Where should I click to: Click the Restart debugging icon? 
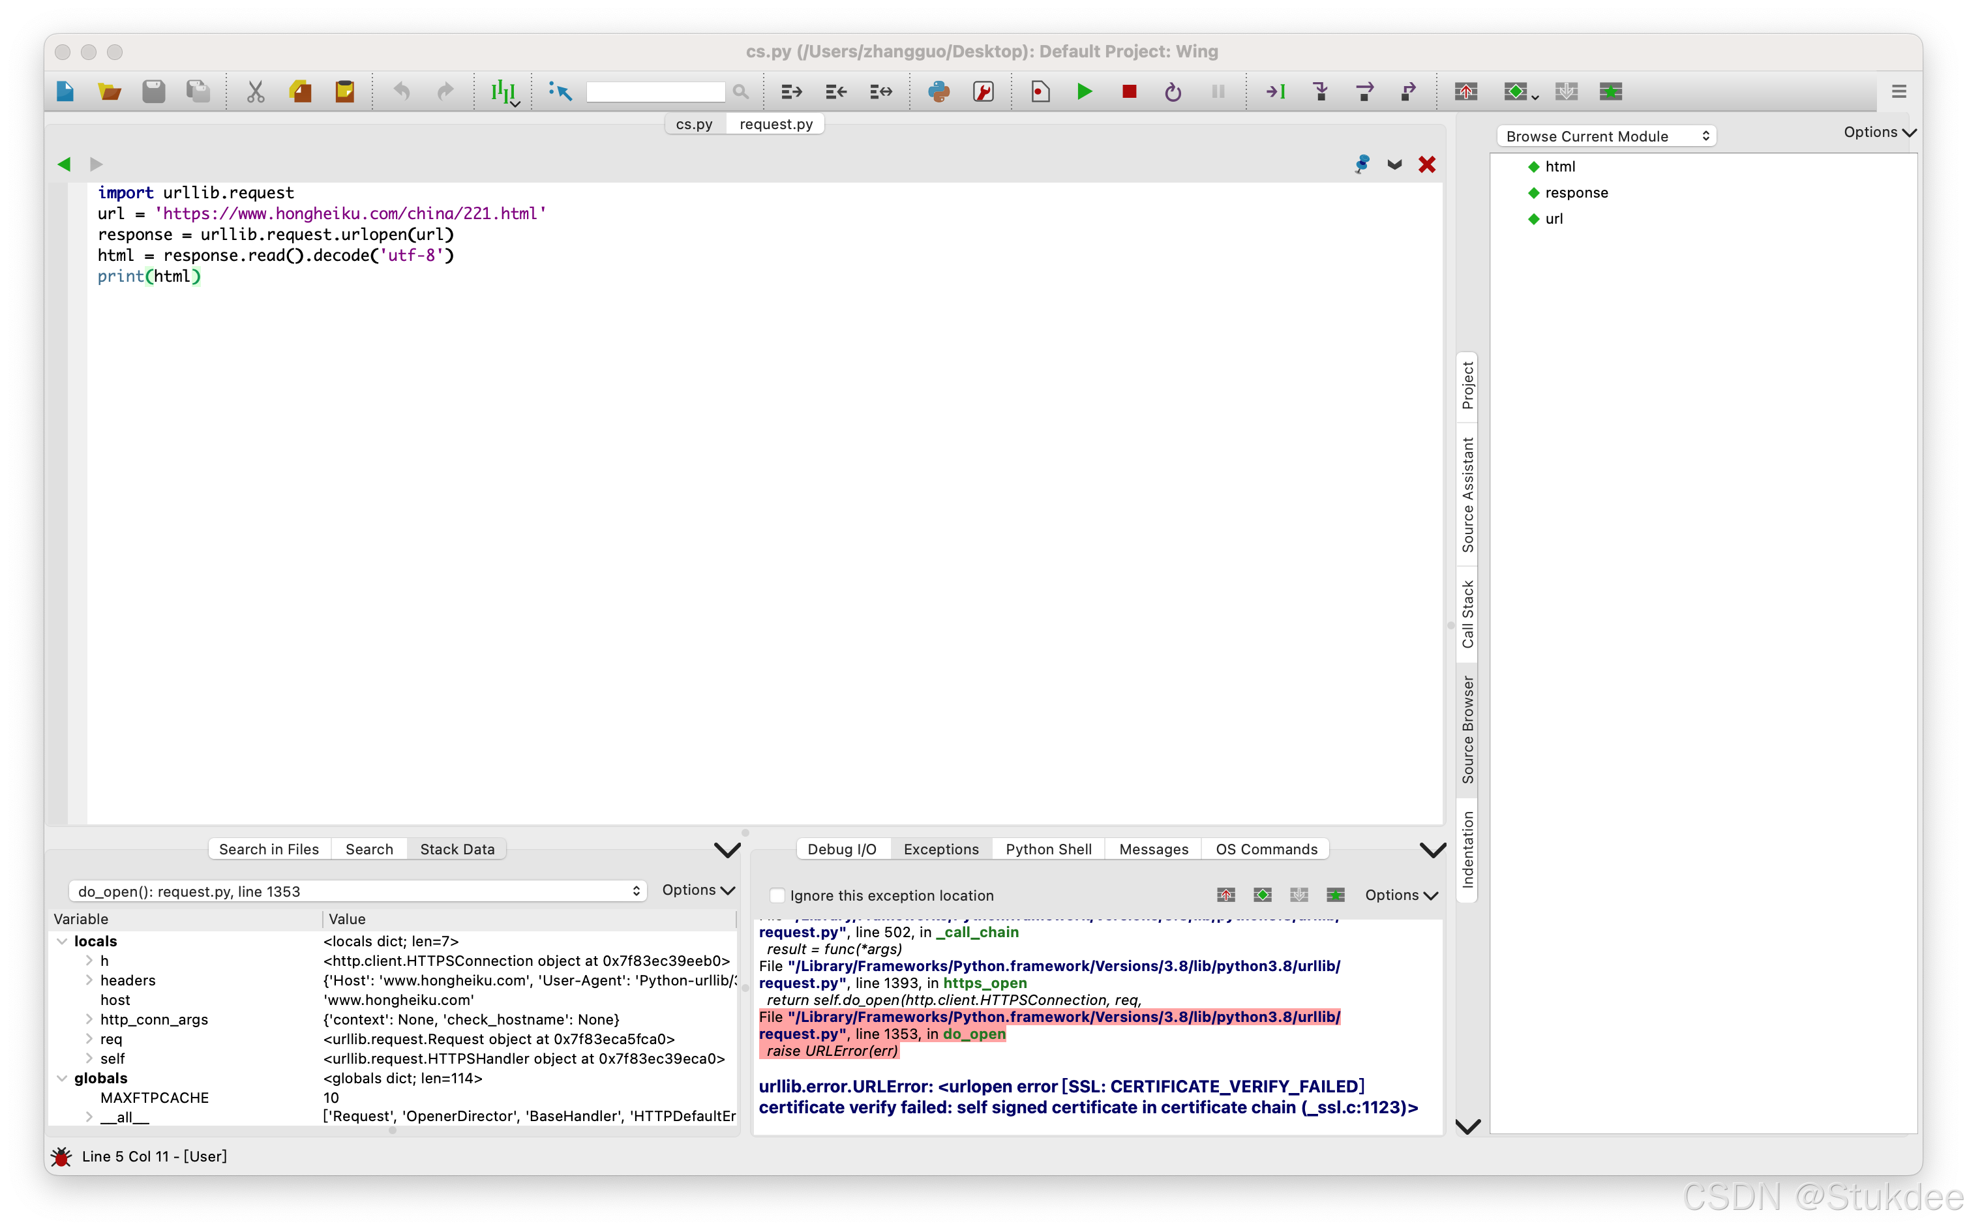[x=1172, y=92]
